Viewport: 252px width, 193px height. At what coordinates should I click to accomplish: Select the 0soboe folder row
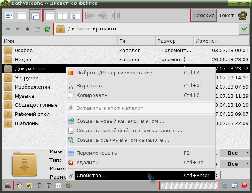(126, 51)
